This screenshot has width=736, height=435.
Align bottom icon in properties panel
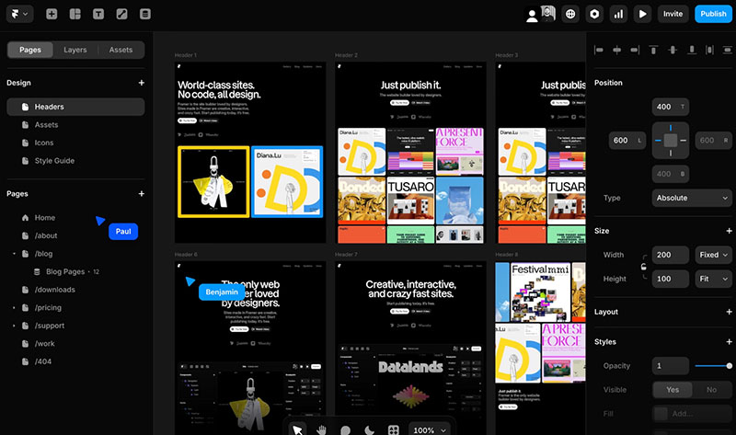point(692,50)
